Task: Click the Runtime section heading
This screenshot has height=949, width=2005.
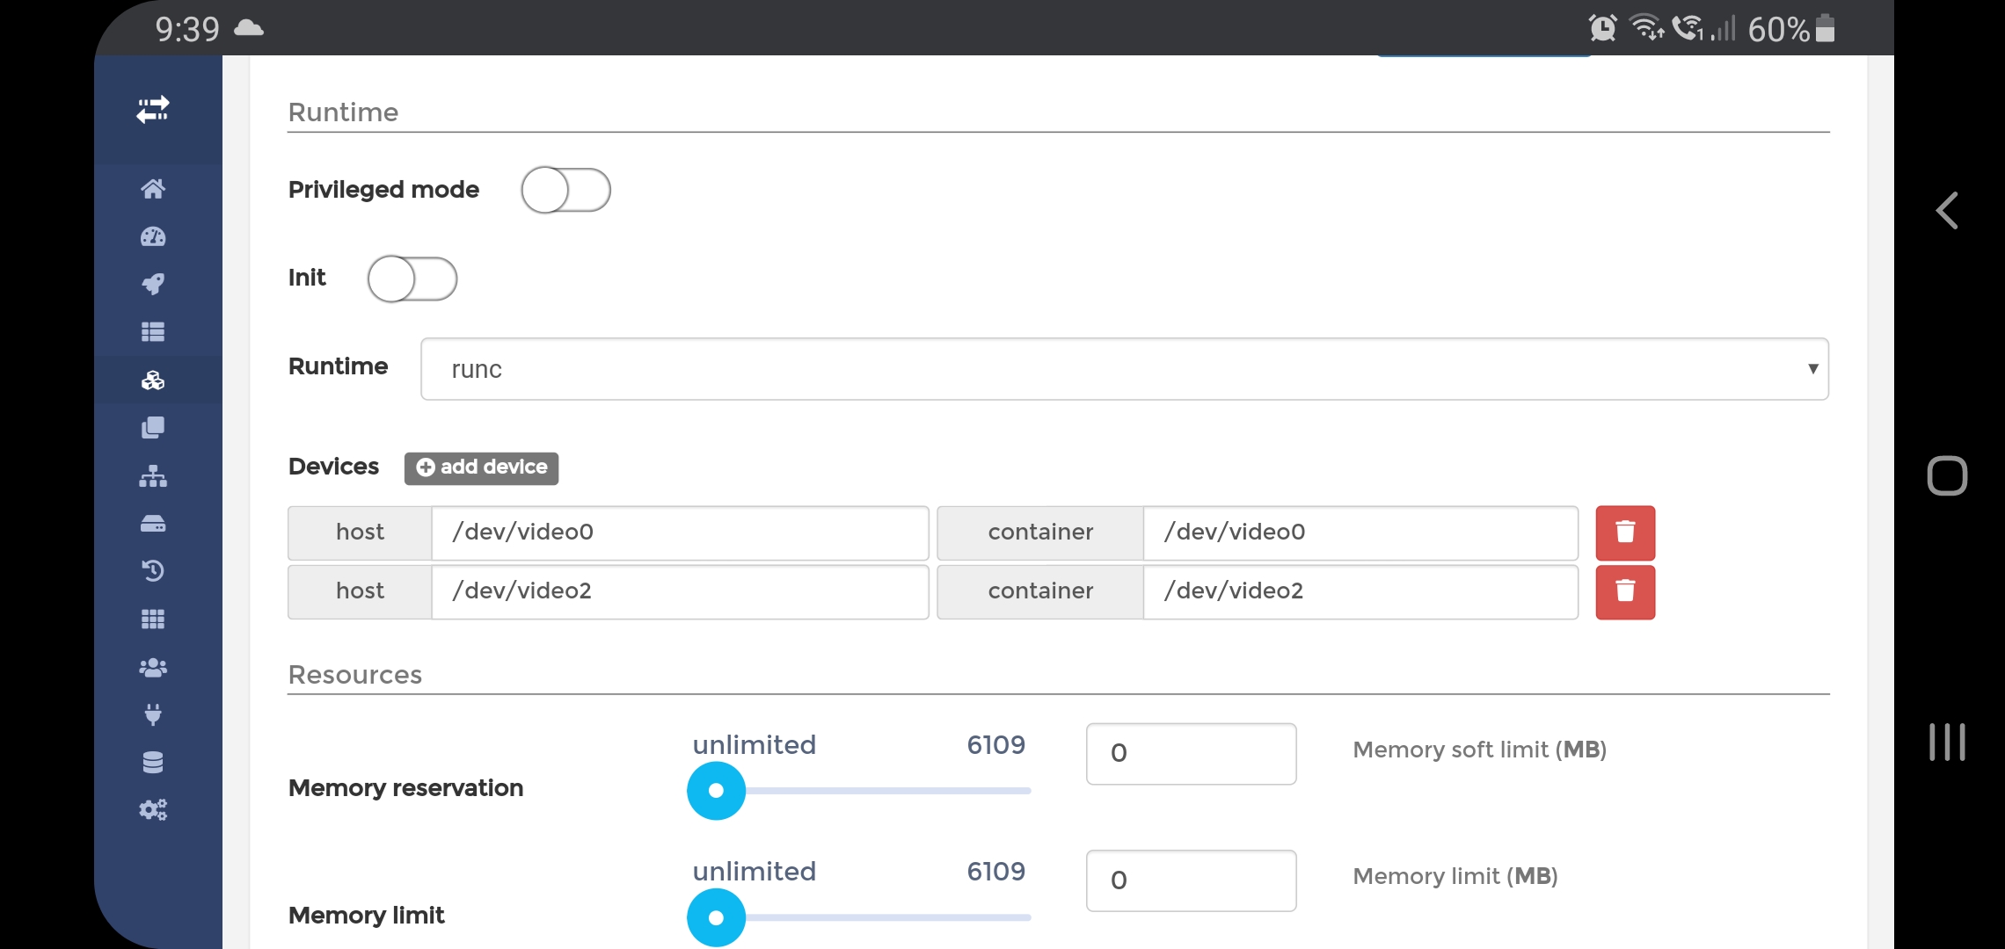Action: coord(343,112)
